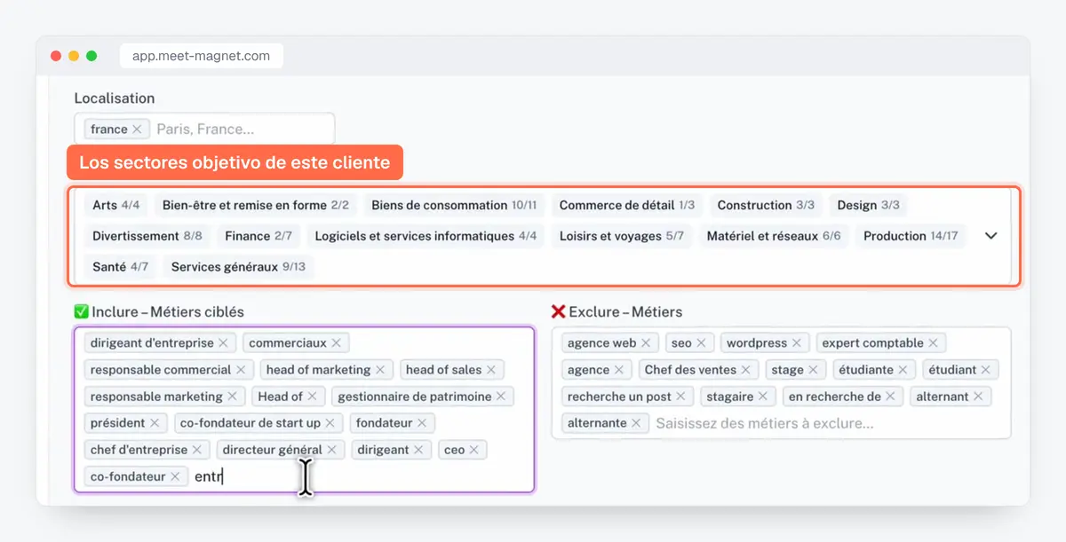This screenshot has width=1066, height=542.
Task: Remove the 'ceo' tag
Action: (x=473, y=450)
